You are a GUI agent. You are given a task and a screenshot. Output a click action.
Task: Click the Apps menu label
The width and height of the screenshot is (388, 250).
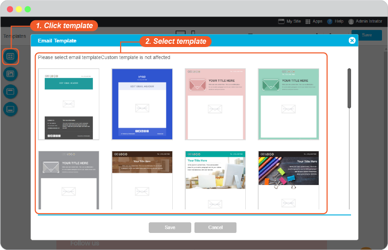point(317,22)
